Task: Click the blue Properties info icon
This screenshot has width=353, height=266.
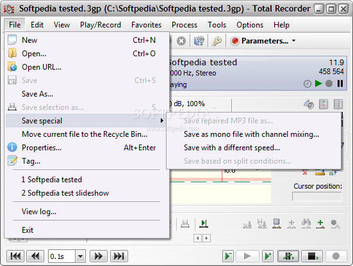Action: pos(12,147)
